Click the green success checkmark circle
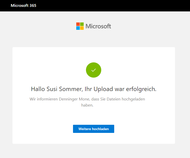This screenshot has height=158, width=190. click(x=94, y=70)
